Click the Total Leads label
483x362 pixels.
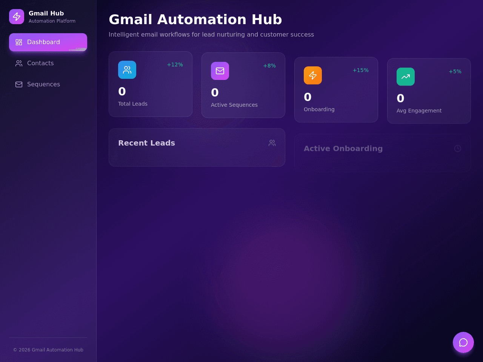click(133, 104)
